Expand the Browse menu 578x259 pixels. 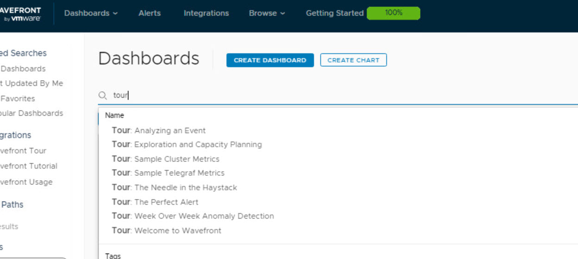[267, 13]
